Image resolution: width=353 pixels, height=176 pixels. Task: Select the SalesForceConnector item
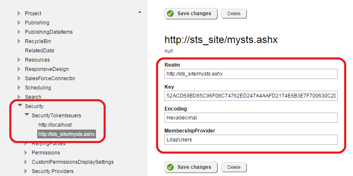pyautogui.click(x=50, y=79)
